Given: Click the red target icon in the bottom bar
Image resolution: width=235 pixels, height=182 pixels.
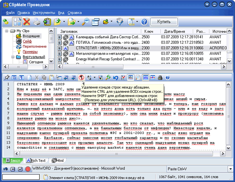Looking at the screenshot, I should [x=28, y=169].
